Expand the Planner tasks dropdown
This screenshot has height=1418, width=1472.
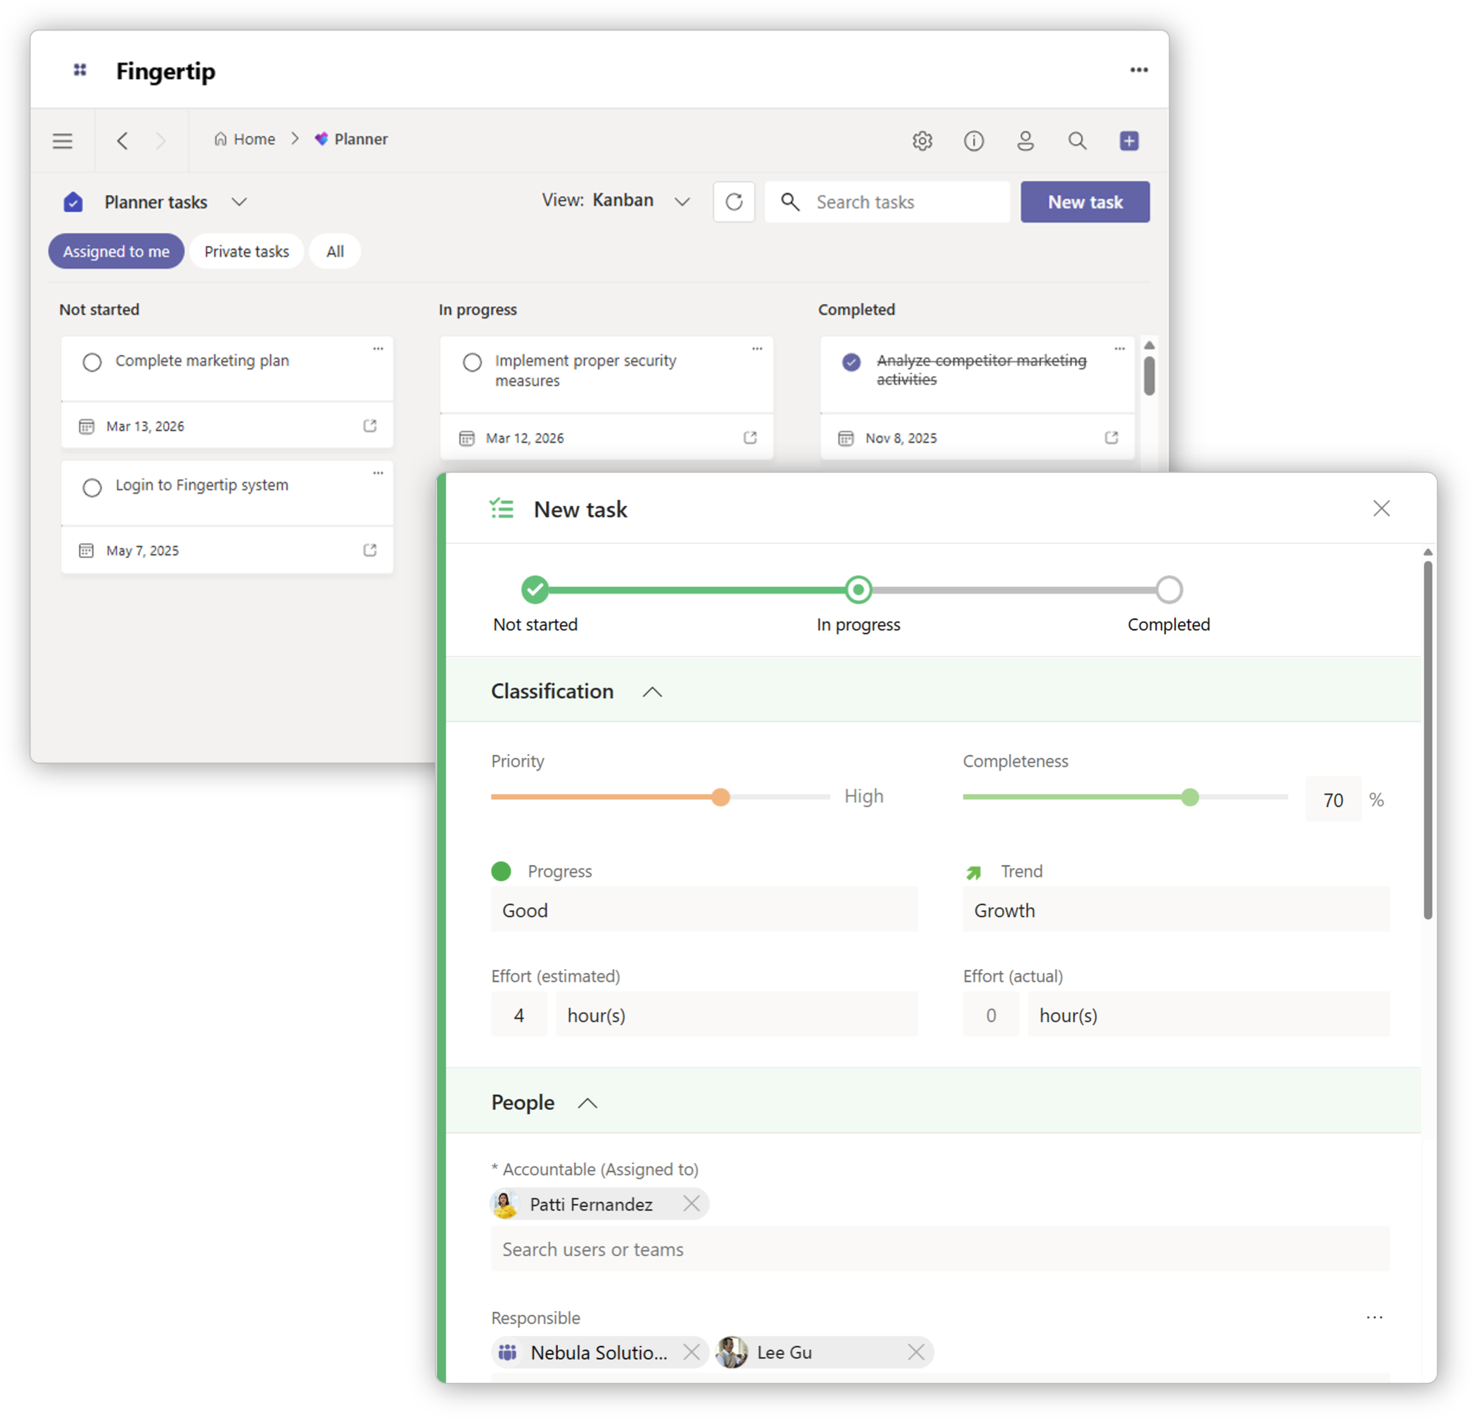pos(239,202)
